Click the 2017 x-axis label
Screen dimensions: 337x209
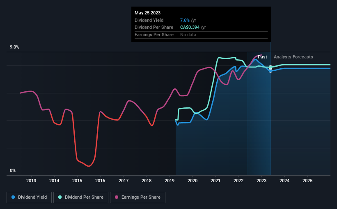(x=124, y=181)
